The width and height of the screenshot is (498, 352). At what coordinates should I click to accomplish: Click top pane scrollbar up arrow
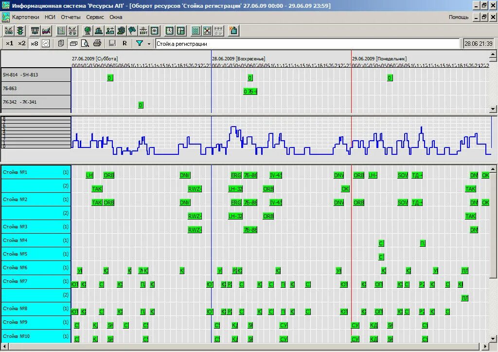(493, 55)
